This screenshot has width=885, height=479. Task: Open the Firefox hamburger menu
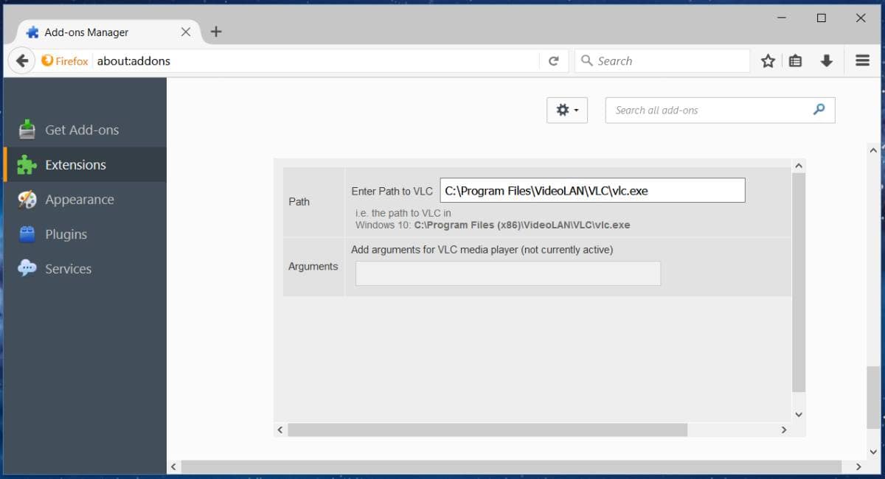(861, 60)
